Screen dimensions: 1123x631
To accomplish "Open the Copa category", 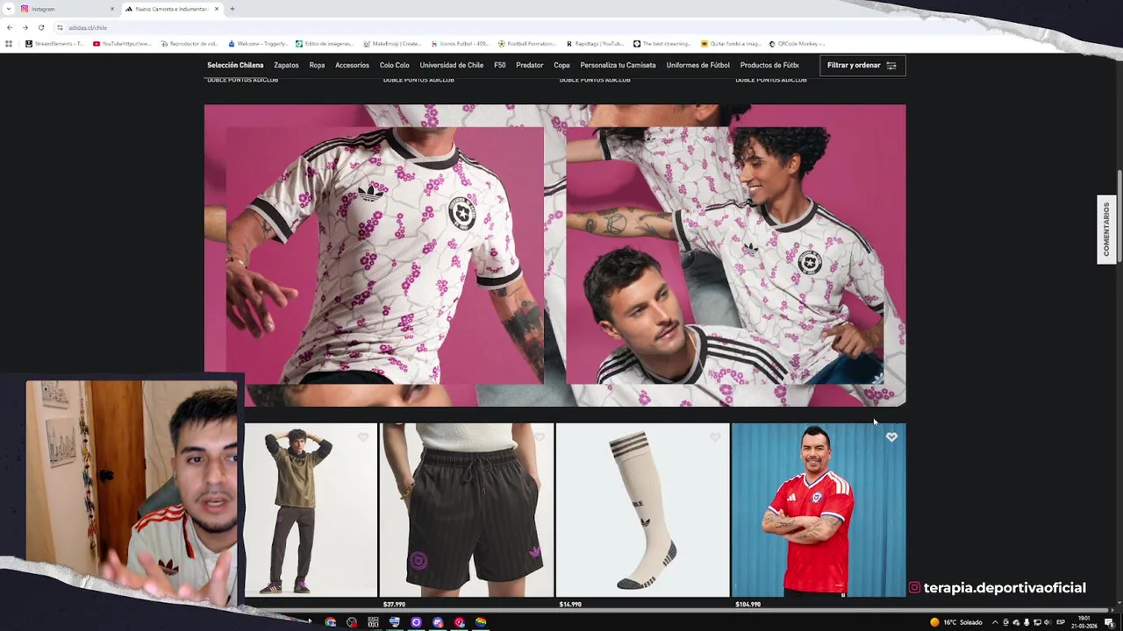I will coord(561,65).
